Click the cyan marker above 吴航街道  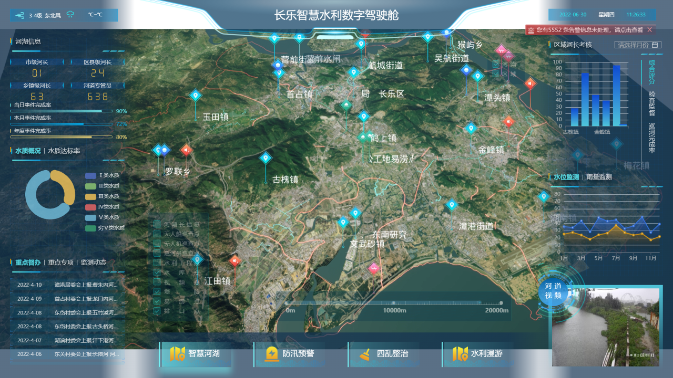click(428, 37)
